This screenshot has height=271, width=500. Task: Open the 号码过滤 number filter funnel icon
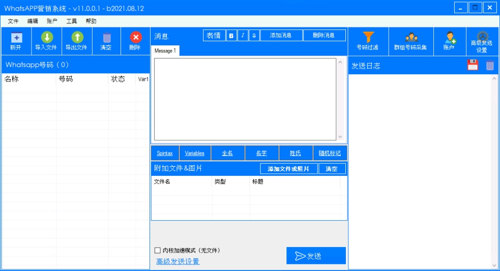coord(368,37)
